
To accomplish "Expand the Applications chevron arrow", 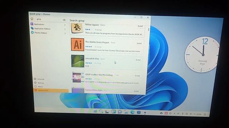I will pos(65,25).
